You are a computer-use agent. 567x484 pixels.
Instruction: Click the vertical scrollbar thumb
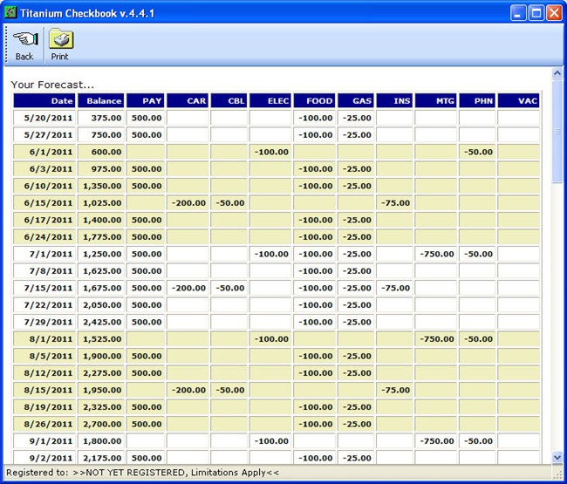tap(557, 132)
